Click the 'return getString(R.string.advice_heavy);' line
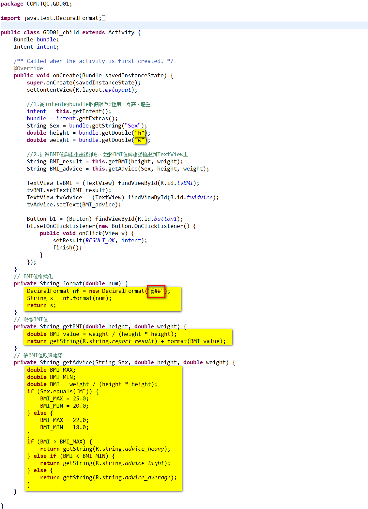This screenshot has height=509, width=368. point(105,449)
